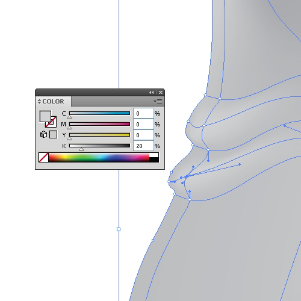301x301 pixels.
Task: Focus the C percentage input field
Action: pos(143,113)
